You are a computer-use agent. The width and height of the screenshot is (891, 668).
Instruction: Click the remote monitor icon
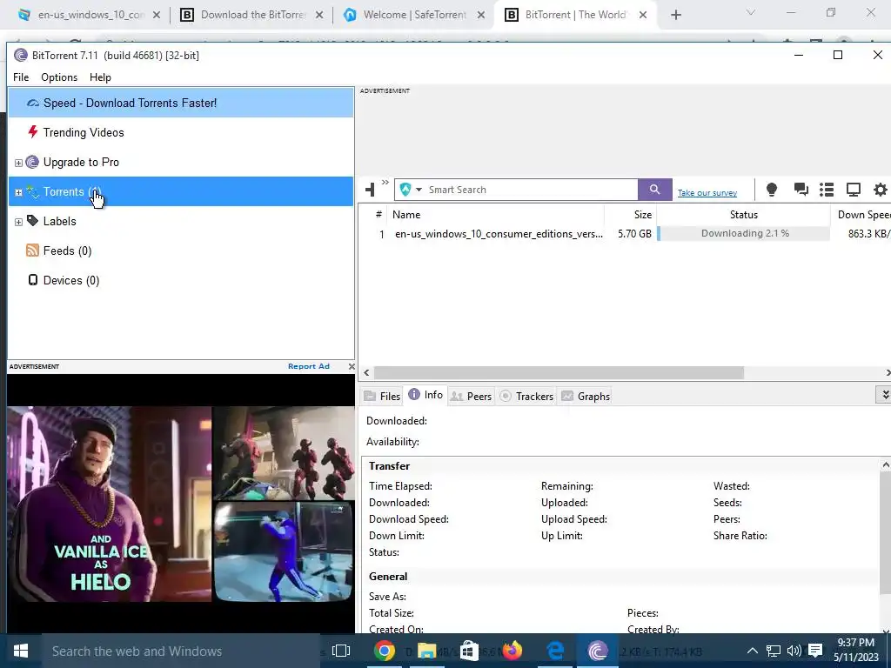click(x=854, y=190)
